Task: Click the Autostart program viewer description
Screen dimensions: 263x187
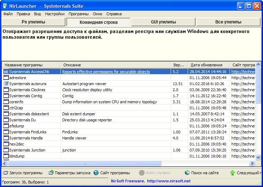Action: coord(84,84)
